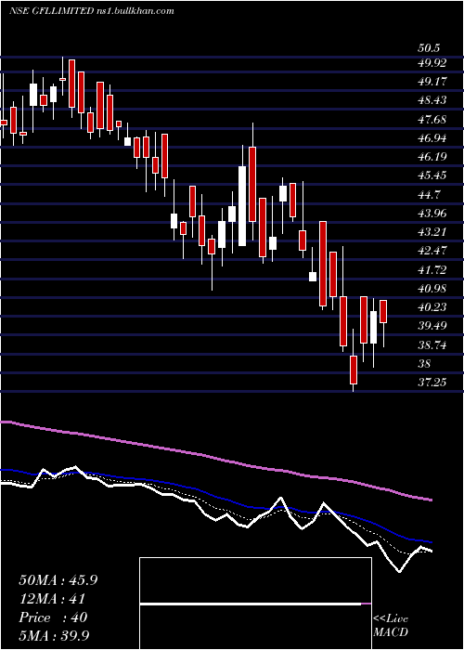Click the 42.47 price level label
The width and height of the screenshot is (464, 650).
click(432, 251)
